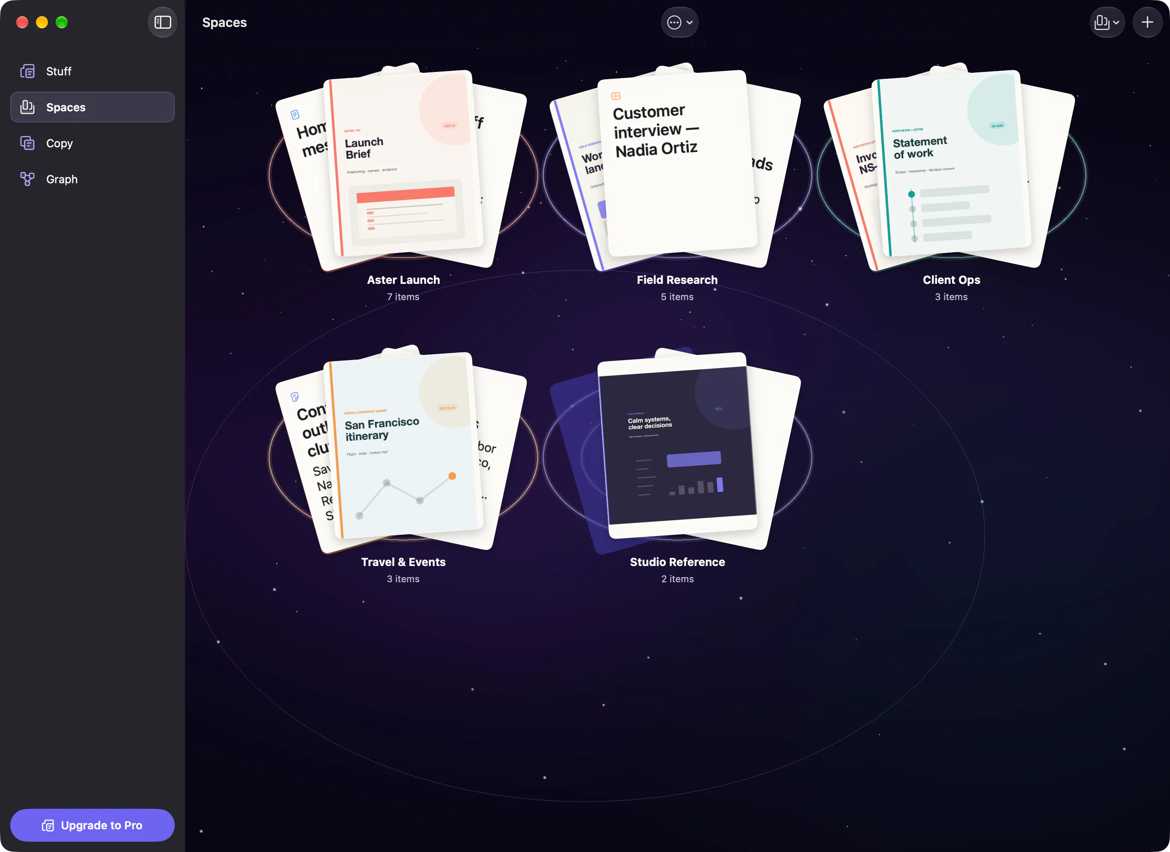Select Spaces in the sidebar
Viewport: 1170px width, 852px height.
[93, 107]
